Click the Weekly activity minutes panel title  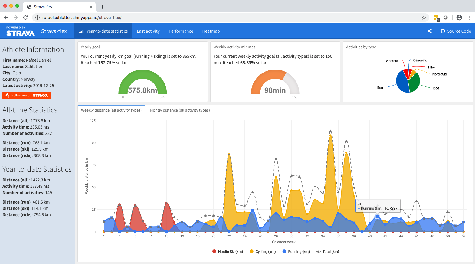(234, 47)
